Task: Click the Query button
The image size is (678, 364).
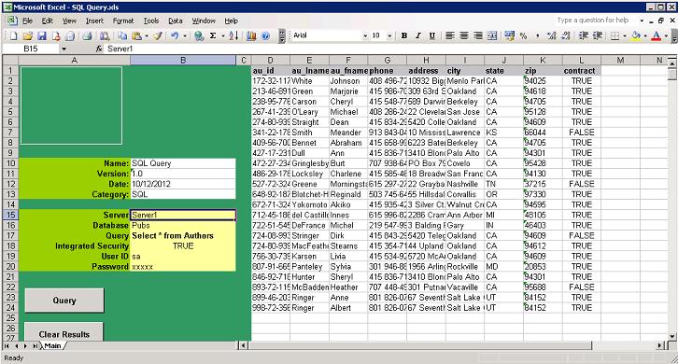Action: point(64,301)
